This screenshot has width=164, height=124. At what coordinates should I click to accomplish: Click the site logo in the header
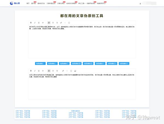[x=15, y=3]
